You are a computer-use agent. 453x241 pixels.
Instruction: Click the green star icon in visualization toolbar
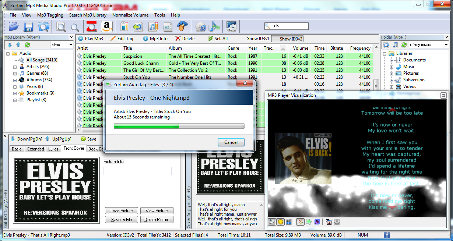point(309,222)
